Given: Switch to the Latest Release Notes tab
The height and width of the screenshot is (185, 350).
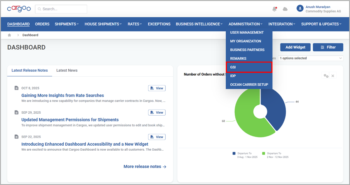Looking at the screenshot, I should tap(30, 71).
